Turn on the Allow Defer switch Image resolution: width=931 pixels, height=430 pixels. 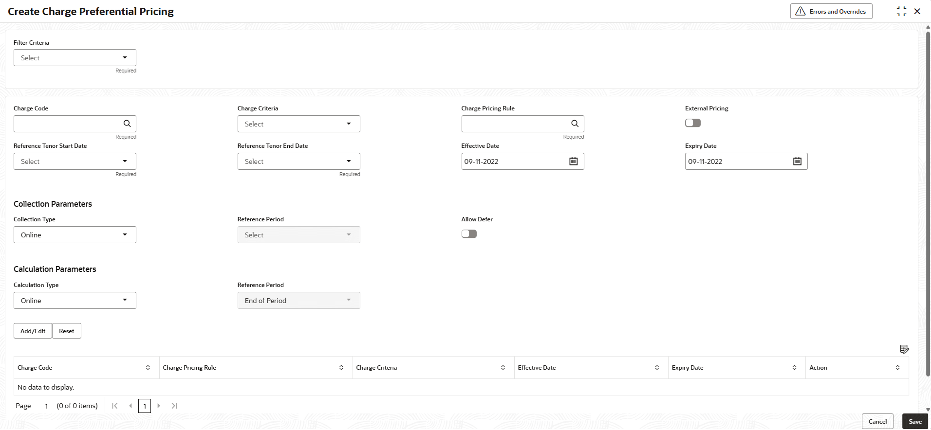click(x=469, y=234)
